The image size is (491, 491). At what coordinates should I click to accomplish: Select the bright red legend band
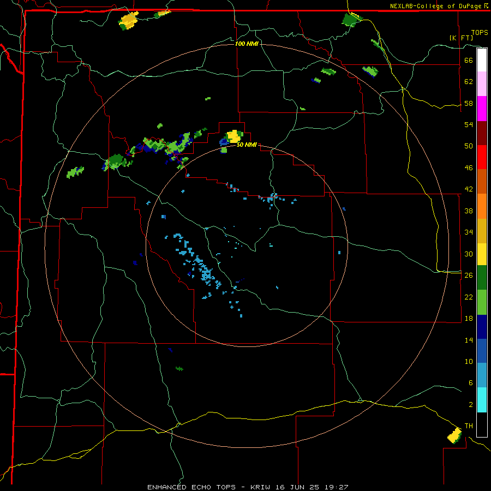(482, 157)
